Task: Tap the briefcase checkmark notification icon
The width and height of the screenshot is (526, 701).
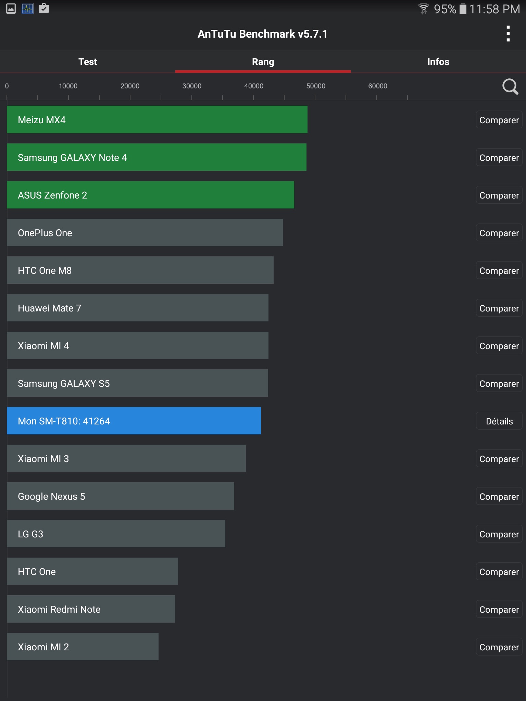Action: pos(44,8)
